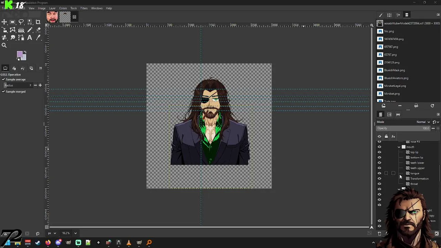Select the Eraser tool
Image resolution: width=441 pixels, height=248 pixels.
(38, 30)
